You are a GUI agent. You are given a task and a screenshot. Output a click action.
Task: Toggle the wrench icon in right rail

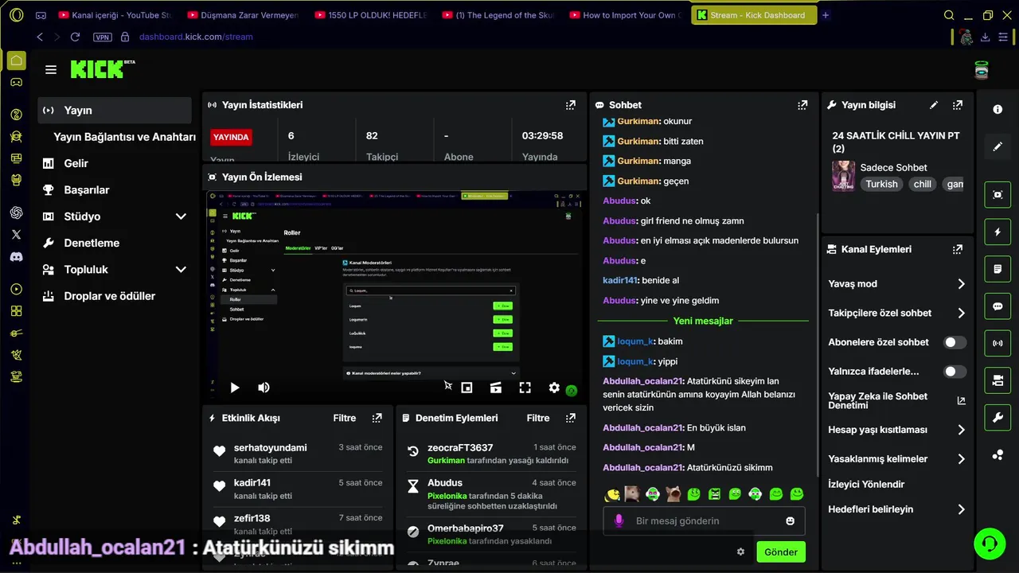coord(998,418)
